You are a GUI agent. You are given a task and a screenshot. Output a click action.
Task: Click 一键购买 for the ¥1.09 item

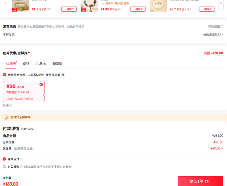[x=138, y=9]
